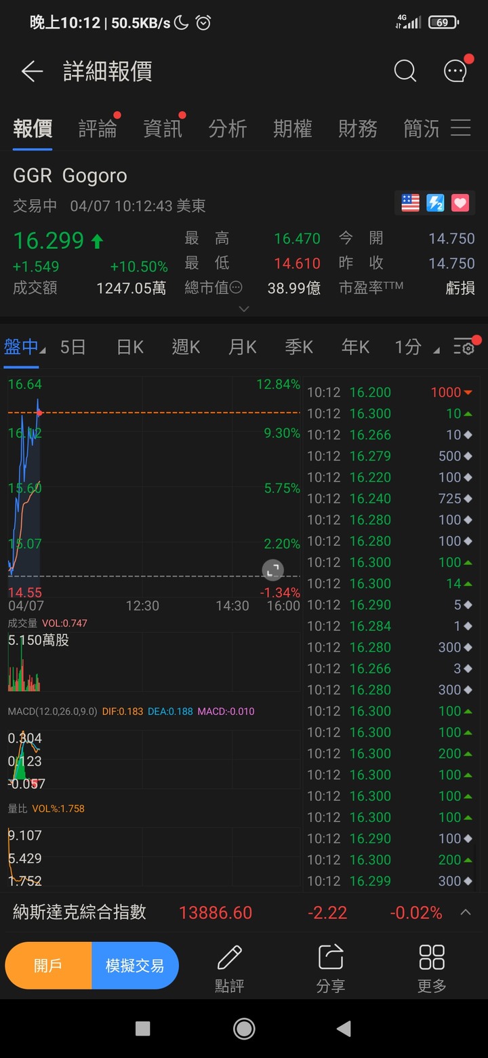488x1058 pixels.
Task: Select the trade row with 725 volume
Action: click(x=390, y=498)
